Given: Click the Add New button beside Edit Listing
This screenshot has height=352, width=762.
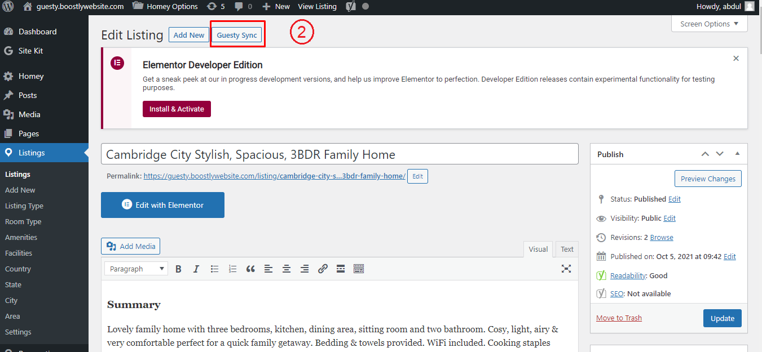Looking at the screenshot, I should tap(189, 35).
